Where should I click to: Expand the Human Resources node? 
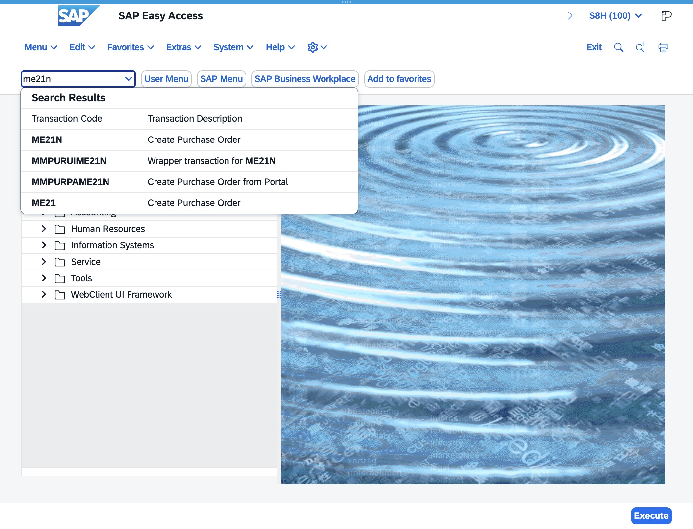(x=44, y=229)
